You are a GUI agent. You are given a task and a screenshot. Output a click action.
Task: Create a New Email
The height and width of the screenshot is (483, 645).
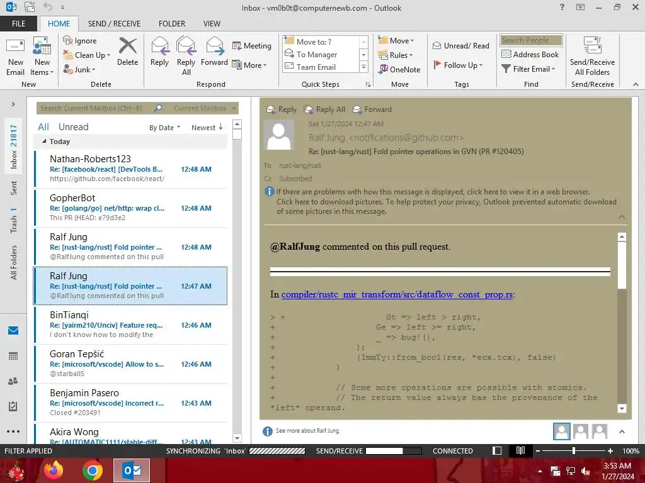click(x=15, y=57)
